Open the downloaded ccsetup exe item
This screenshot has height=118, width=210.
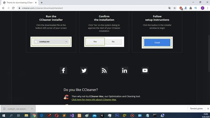tap(16, 109)
